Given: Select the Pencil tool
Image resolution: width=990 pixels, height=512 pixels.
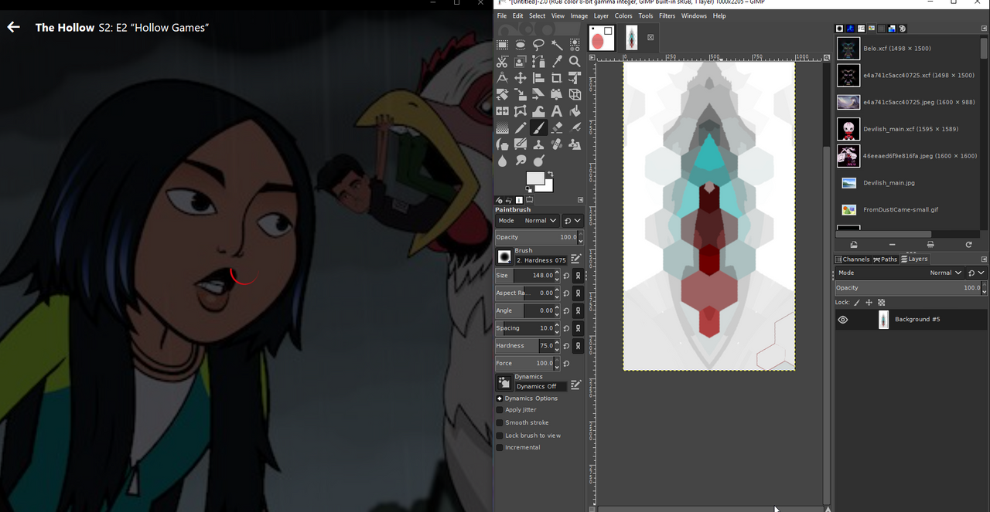Looking at the screenshot, I should [521, 128].
